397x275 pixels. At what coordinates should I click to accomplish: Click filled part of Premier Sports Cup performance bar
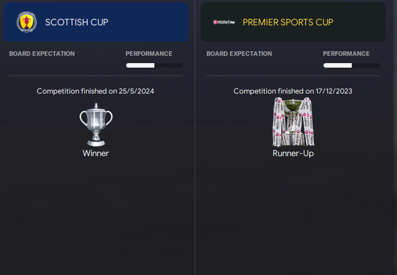337,65
